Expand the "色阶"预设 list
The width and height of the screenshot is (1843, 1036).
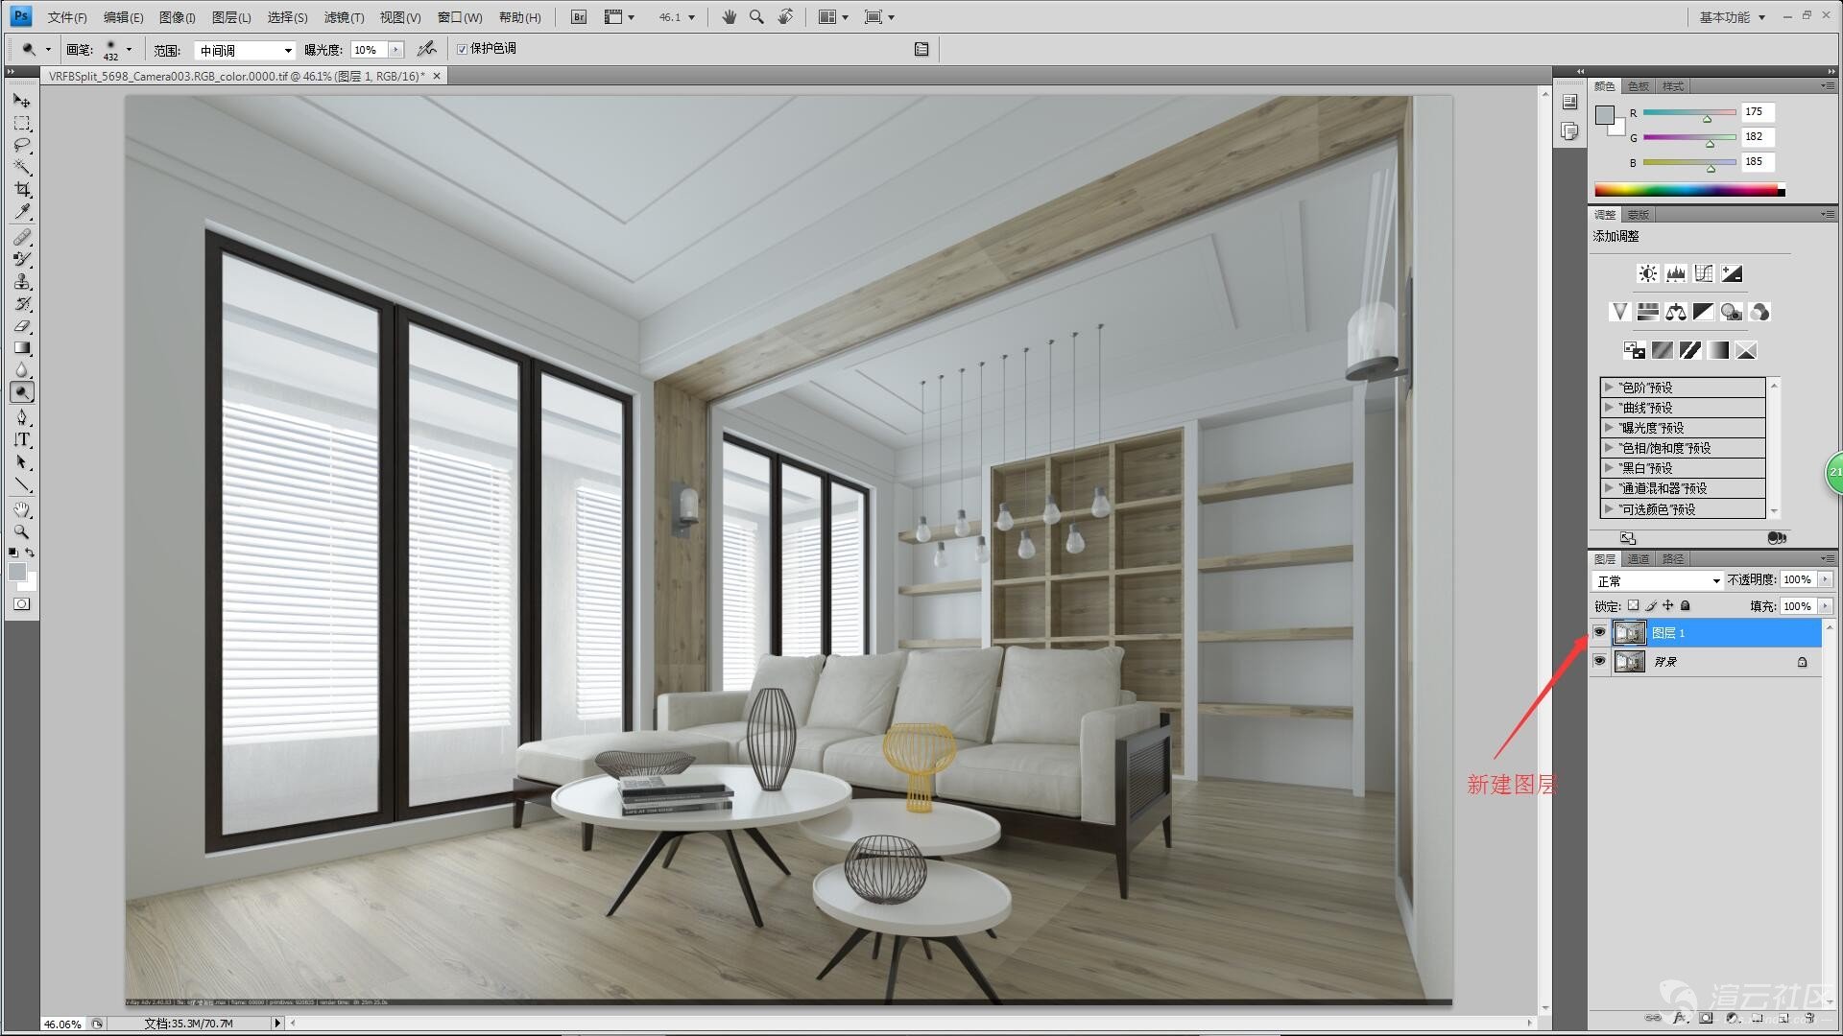(1608, 388)
